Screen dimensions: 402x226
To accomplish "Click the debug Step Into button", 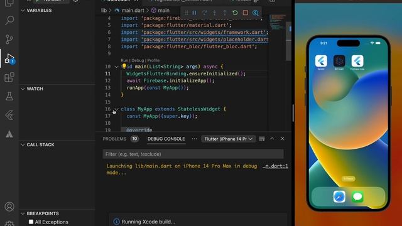I will pos(214,13).
